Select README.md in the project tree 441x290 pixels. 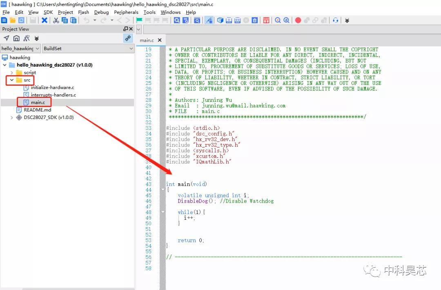37,110
